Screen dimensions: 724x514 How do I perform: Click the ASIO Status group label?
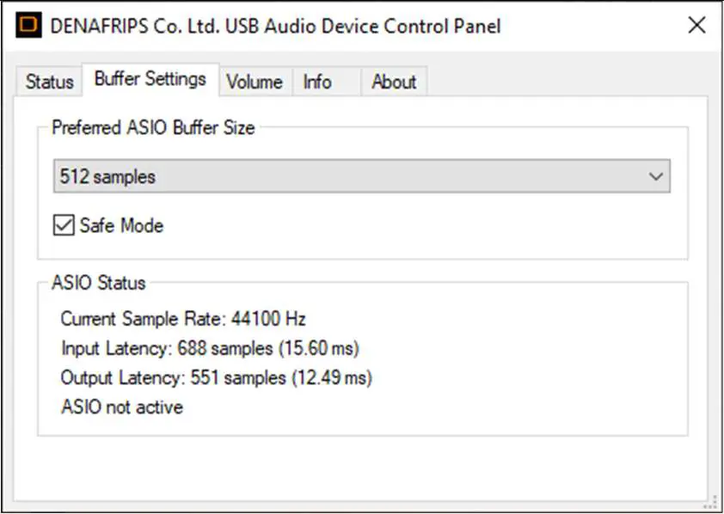pos(98,283)
